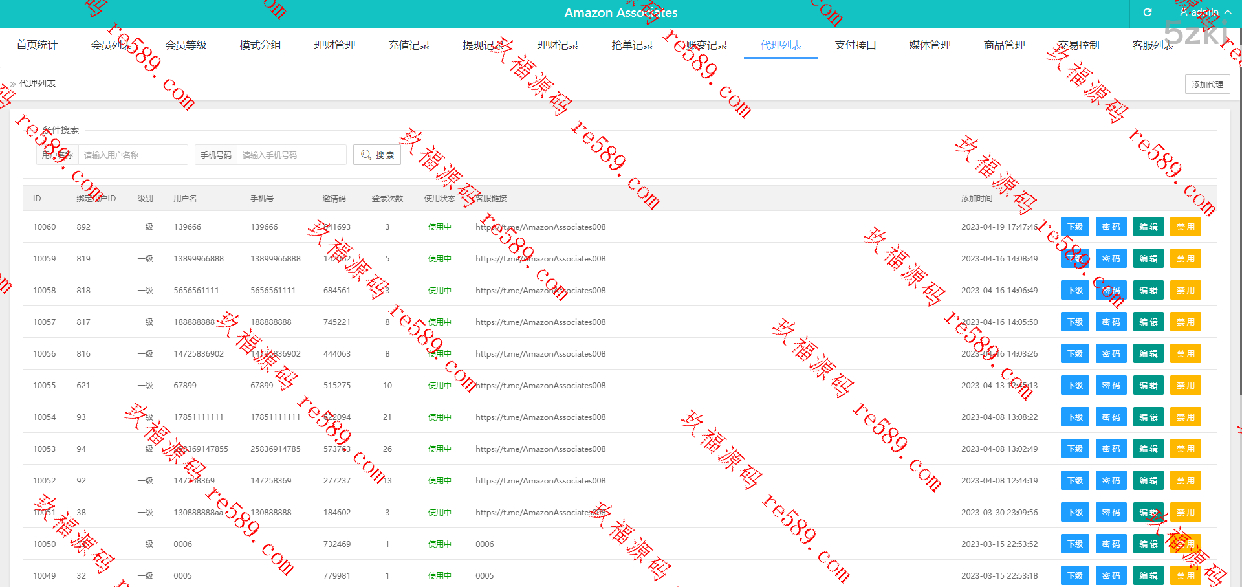Click 禁用 for agent ID 10052
1242x587 pixels.
[1185, 481]
